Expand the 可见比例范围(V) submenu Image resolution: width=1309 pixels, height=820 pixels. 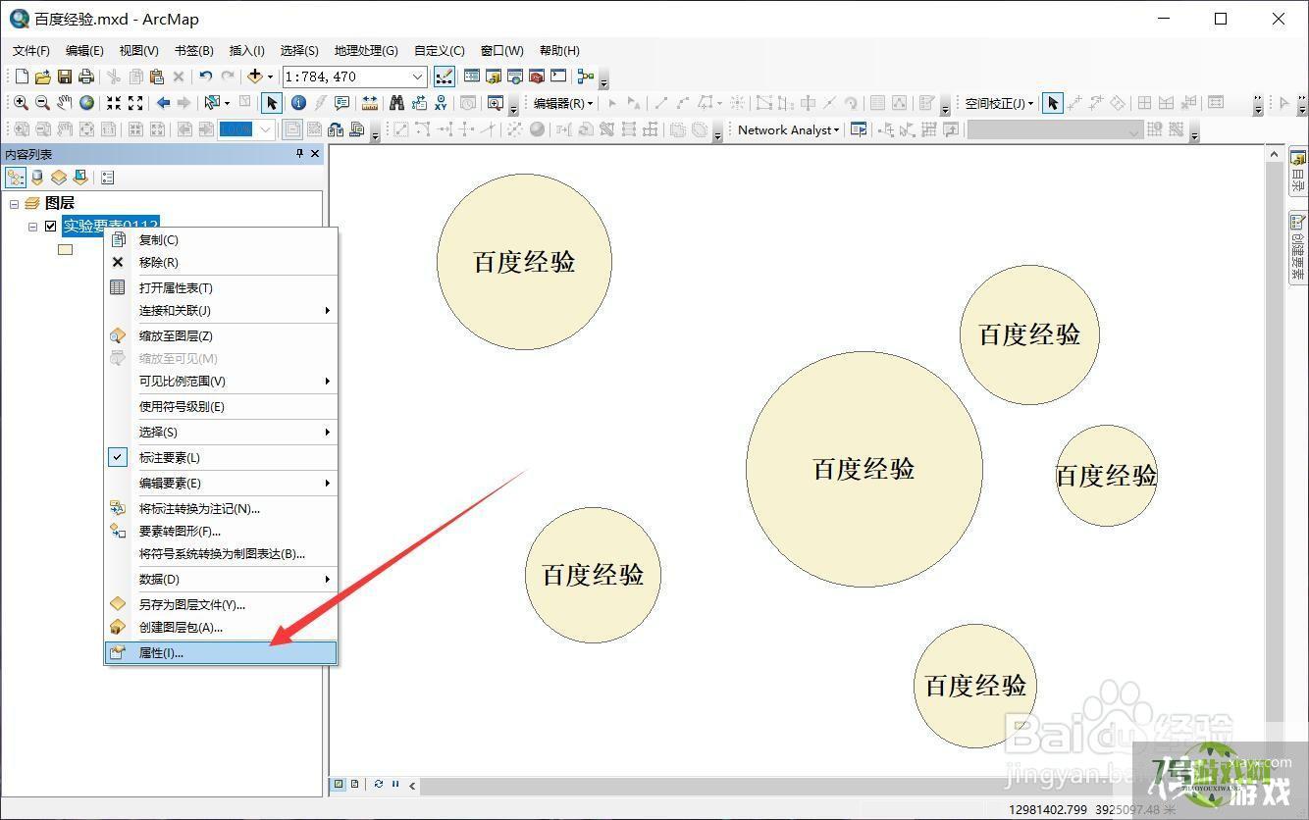coord(221,381)
